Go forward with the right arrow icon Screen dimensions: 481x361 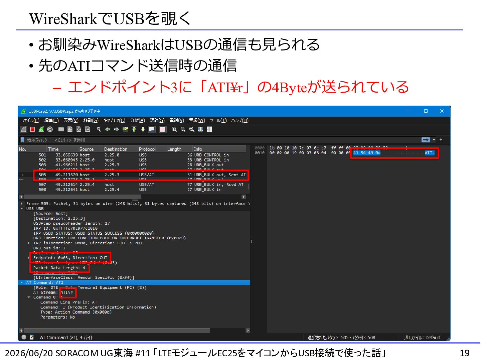tap(116, 129)
